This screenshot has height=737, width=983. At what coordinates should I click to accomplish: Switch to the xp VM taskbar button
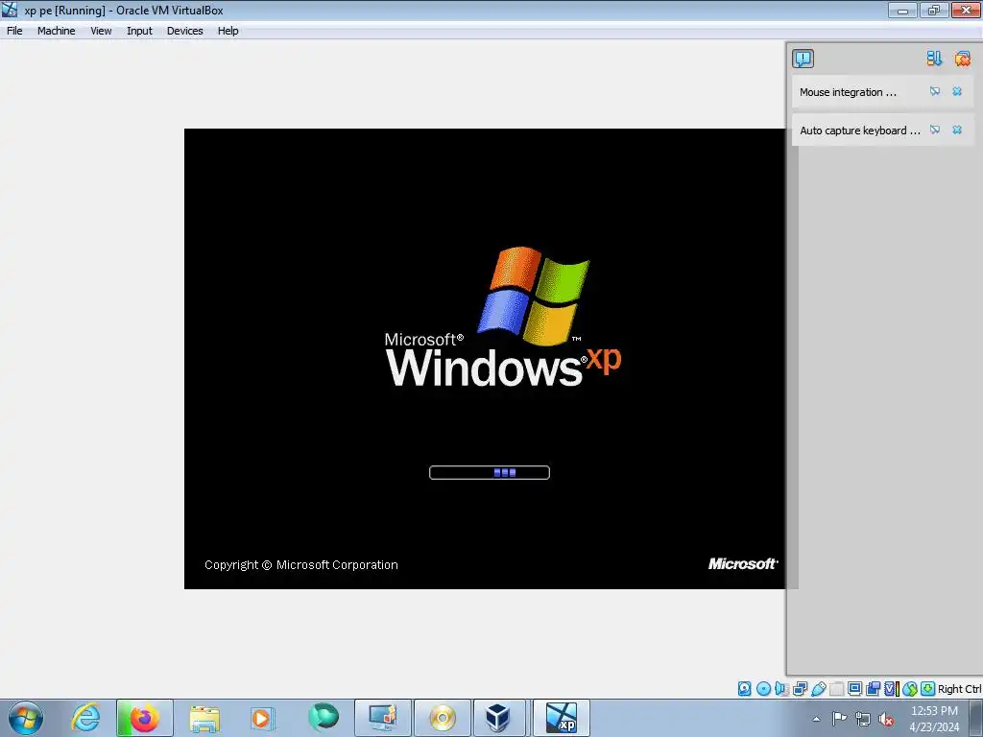(562, 718)
